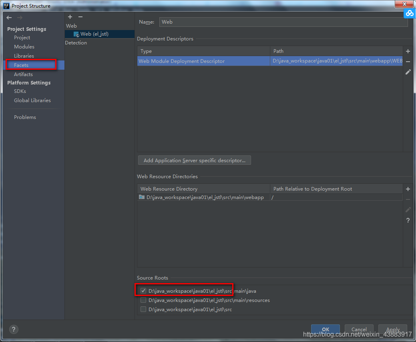Image resolution: width=416 pixels, height=342 pixels.
Task: Edit the facet Name field
Action: click(x=283, y=22)
